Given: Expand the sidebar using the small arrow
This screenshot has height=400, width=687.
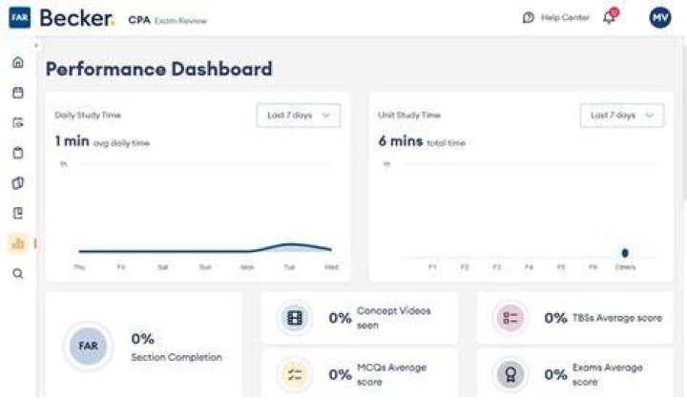Looking at the screenshot, I should [36, 45].
